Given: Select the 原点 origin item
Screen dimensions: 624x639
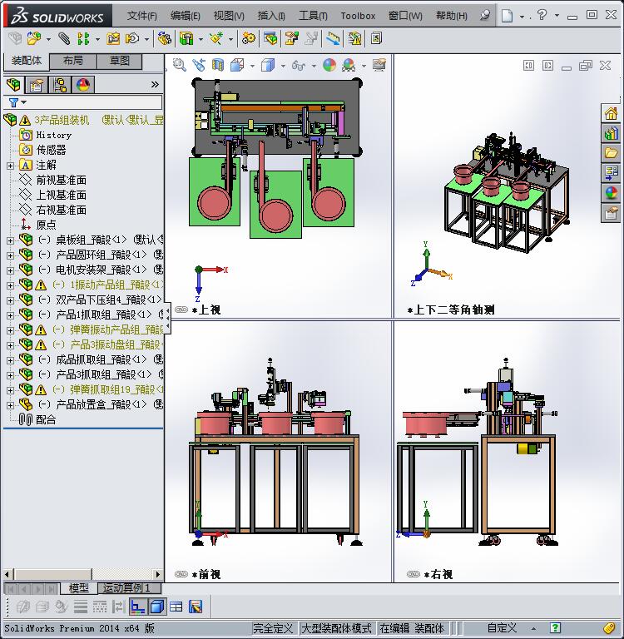Looking at the screenshot, I should (x=46, y=225).
